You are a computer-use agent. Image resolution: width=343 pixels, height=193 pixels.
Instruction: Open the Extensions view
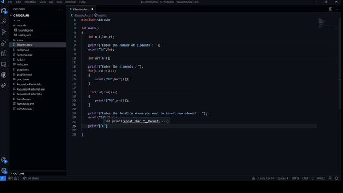4,54
